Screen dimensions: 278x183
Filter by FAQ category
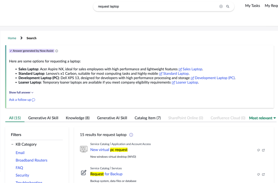19,168
